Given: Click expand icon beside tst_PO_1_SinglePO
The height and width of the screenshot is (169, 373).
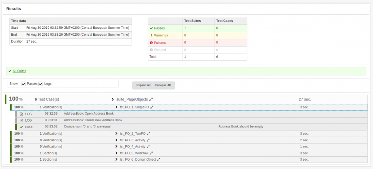Looking at the screenshot, I should 152,107.
